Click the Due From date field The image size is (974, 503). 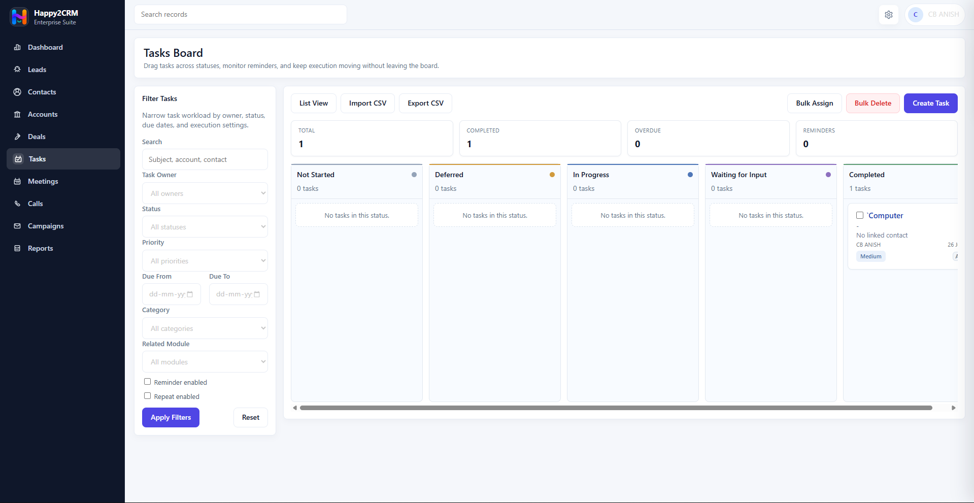[172, 294]
